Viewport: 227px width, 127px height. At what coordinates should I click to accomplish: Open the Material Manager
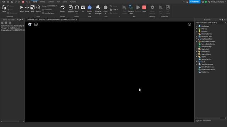click(x=98, y=10)
